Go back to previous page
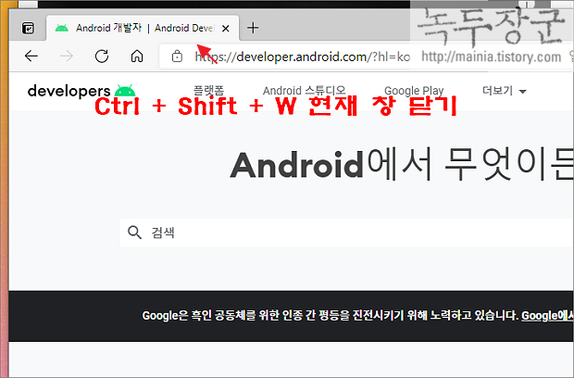The image size is (574, 378). tap(31, 57)
